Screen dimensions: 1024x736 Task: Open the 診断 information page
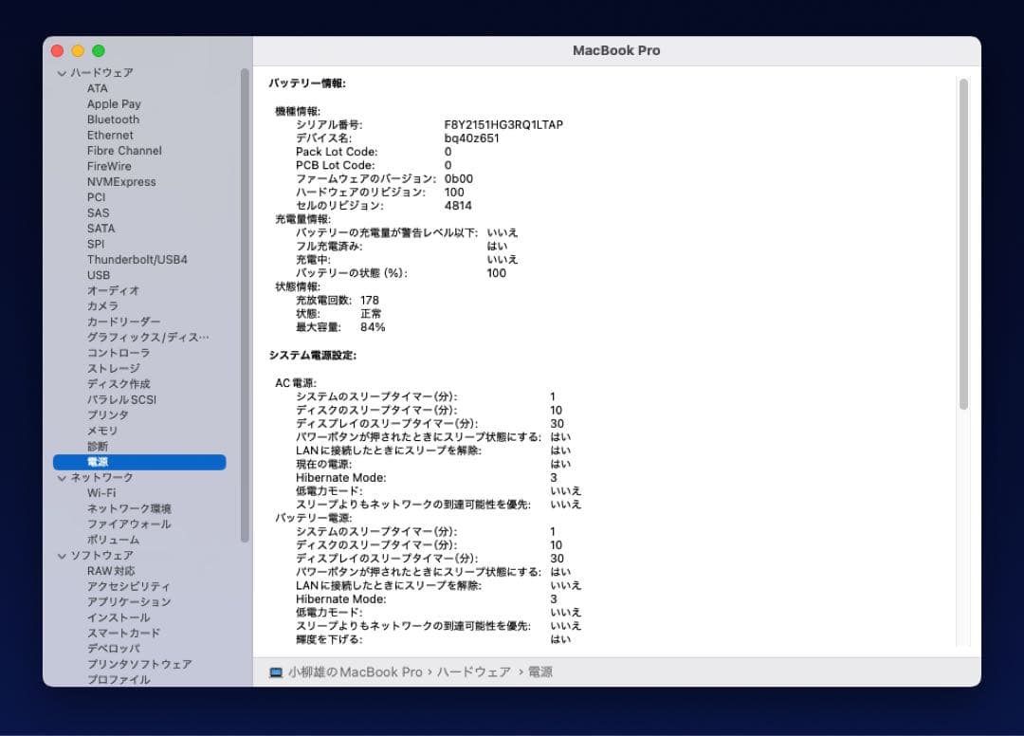(x=99, y=446)
